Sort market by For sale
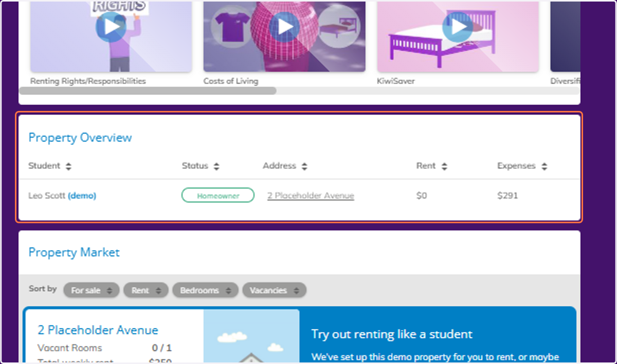Viewport: 617px width, 364px height. (92, 290)
